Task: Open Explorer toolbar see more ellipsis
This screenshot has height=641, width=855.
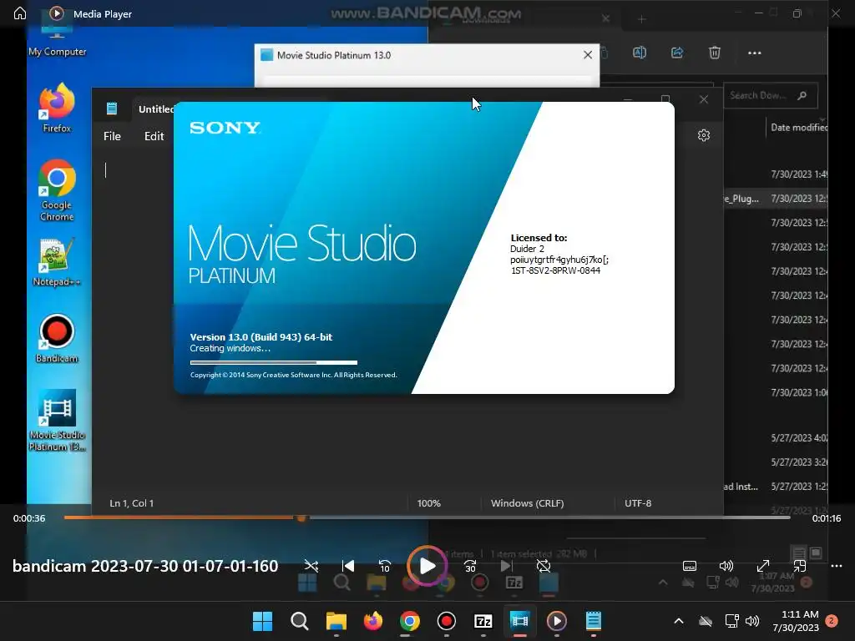Action: coord(754,53)
